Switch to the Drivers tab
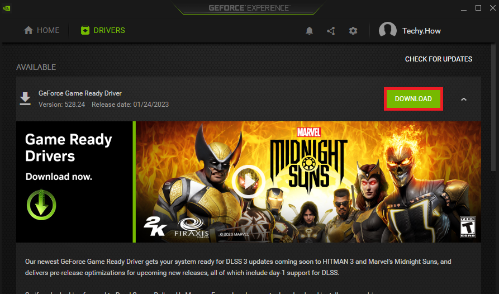This screenshot has width=499, height=294. pyautogui.click(x=103, y=31)
